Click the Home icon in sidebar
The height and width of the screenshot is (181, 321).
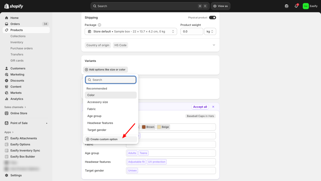[7, 18]
